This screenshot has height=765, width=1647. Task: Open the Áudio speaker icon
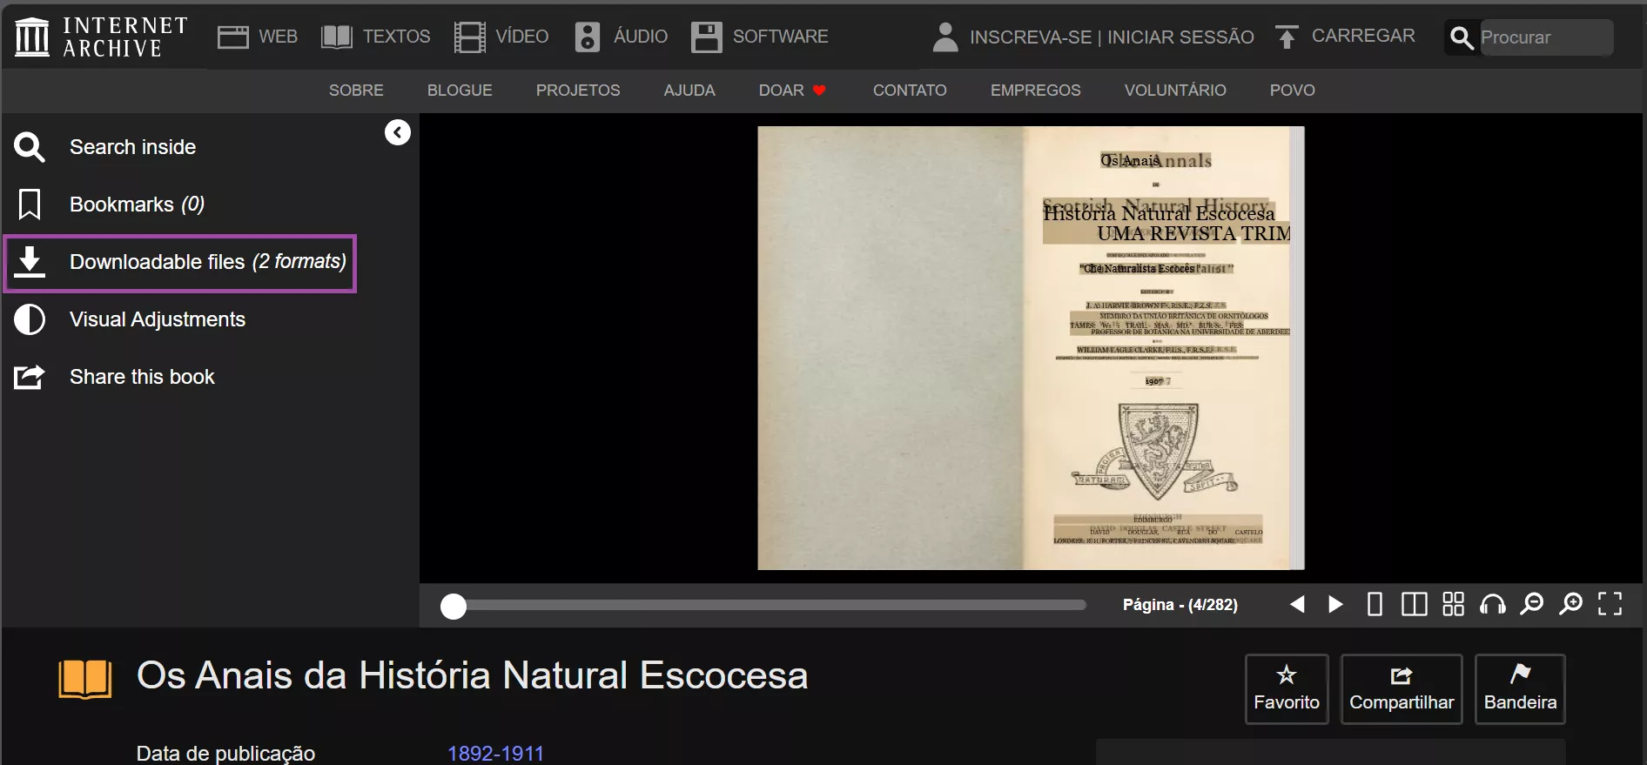click(x=588, y=37)
